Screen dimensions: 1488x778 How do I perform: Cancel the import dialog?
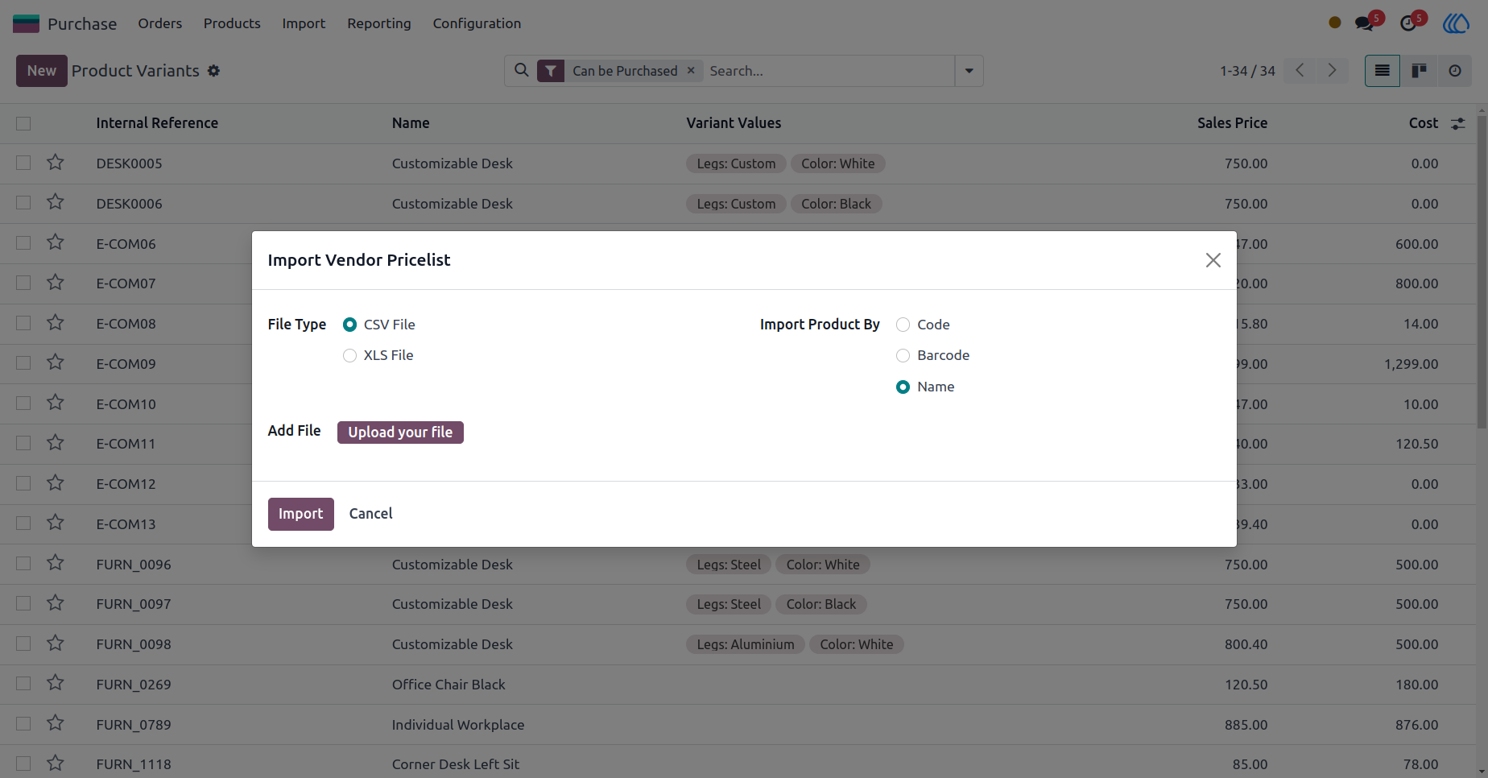[370, 514]
